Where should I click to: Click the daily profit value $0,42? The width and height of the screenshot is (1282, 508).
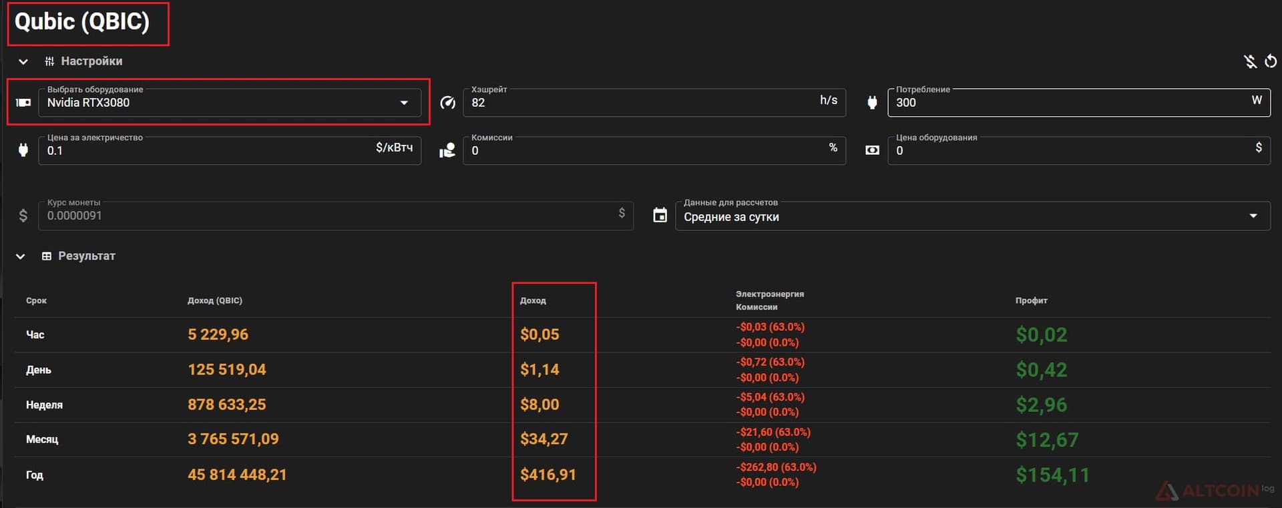(x=1041, y=370)
